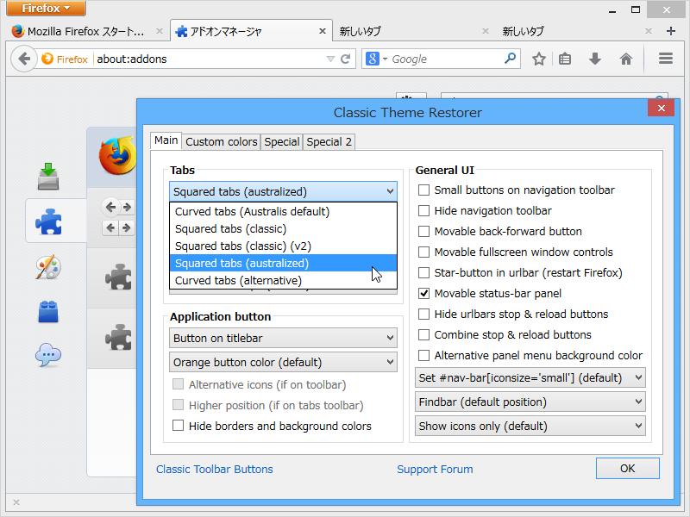Open the orange Firefox application button

pos(46,8)
